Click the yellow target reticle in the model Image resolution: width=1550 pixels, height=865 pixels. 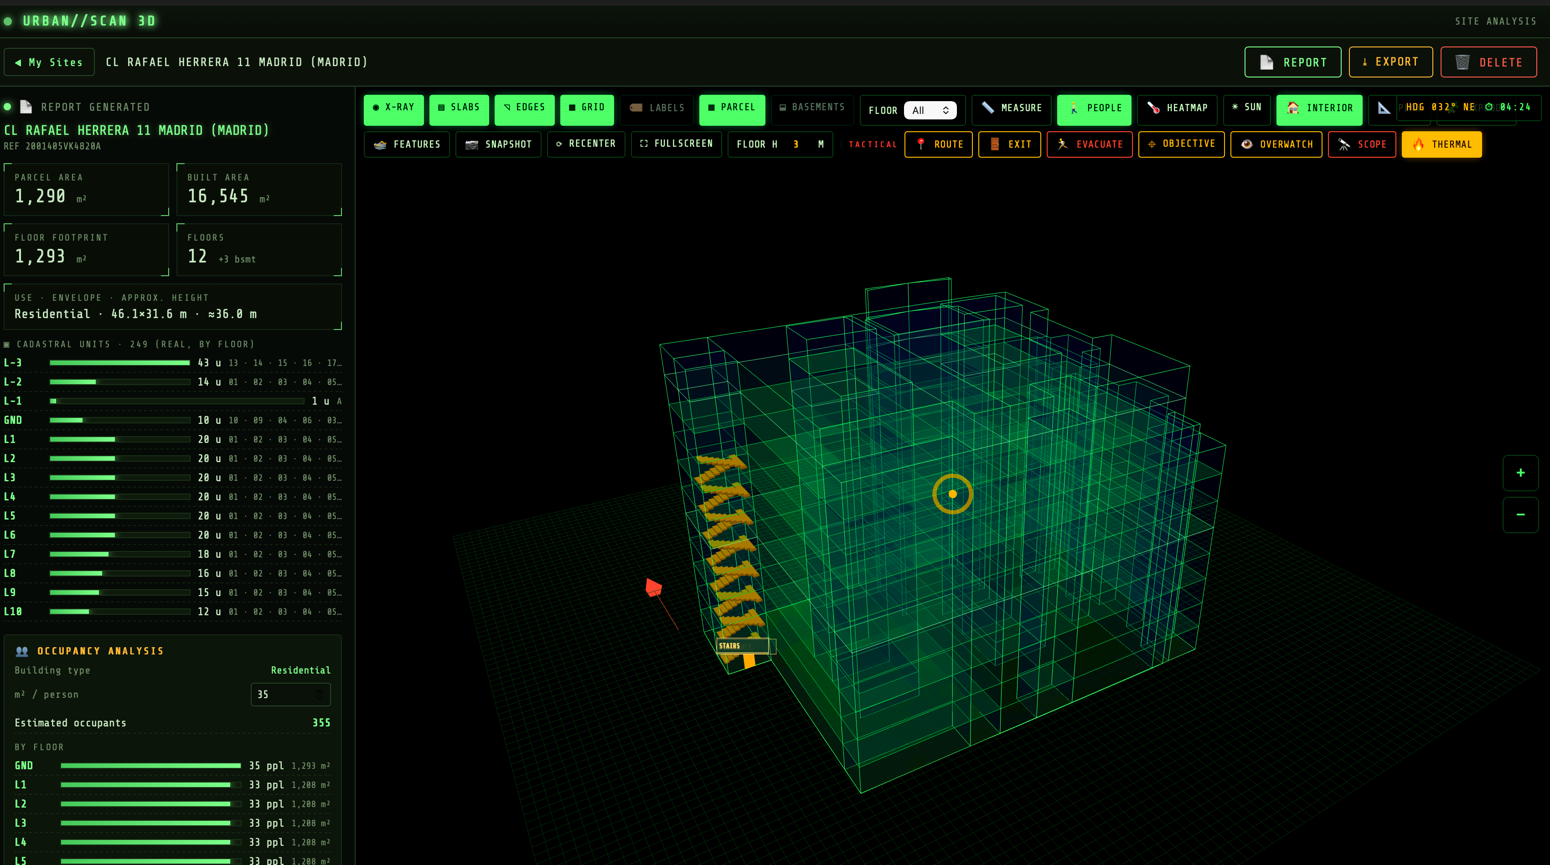tap(952, 494)
